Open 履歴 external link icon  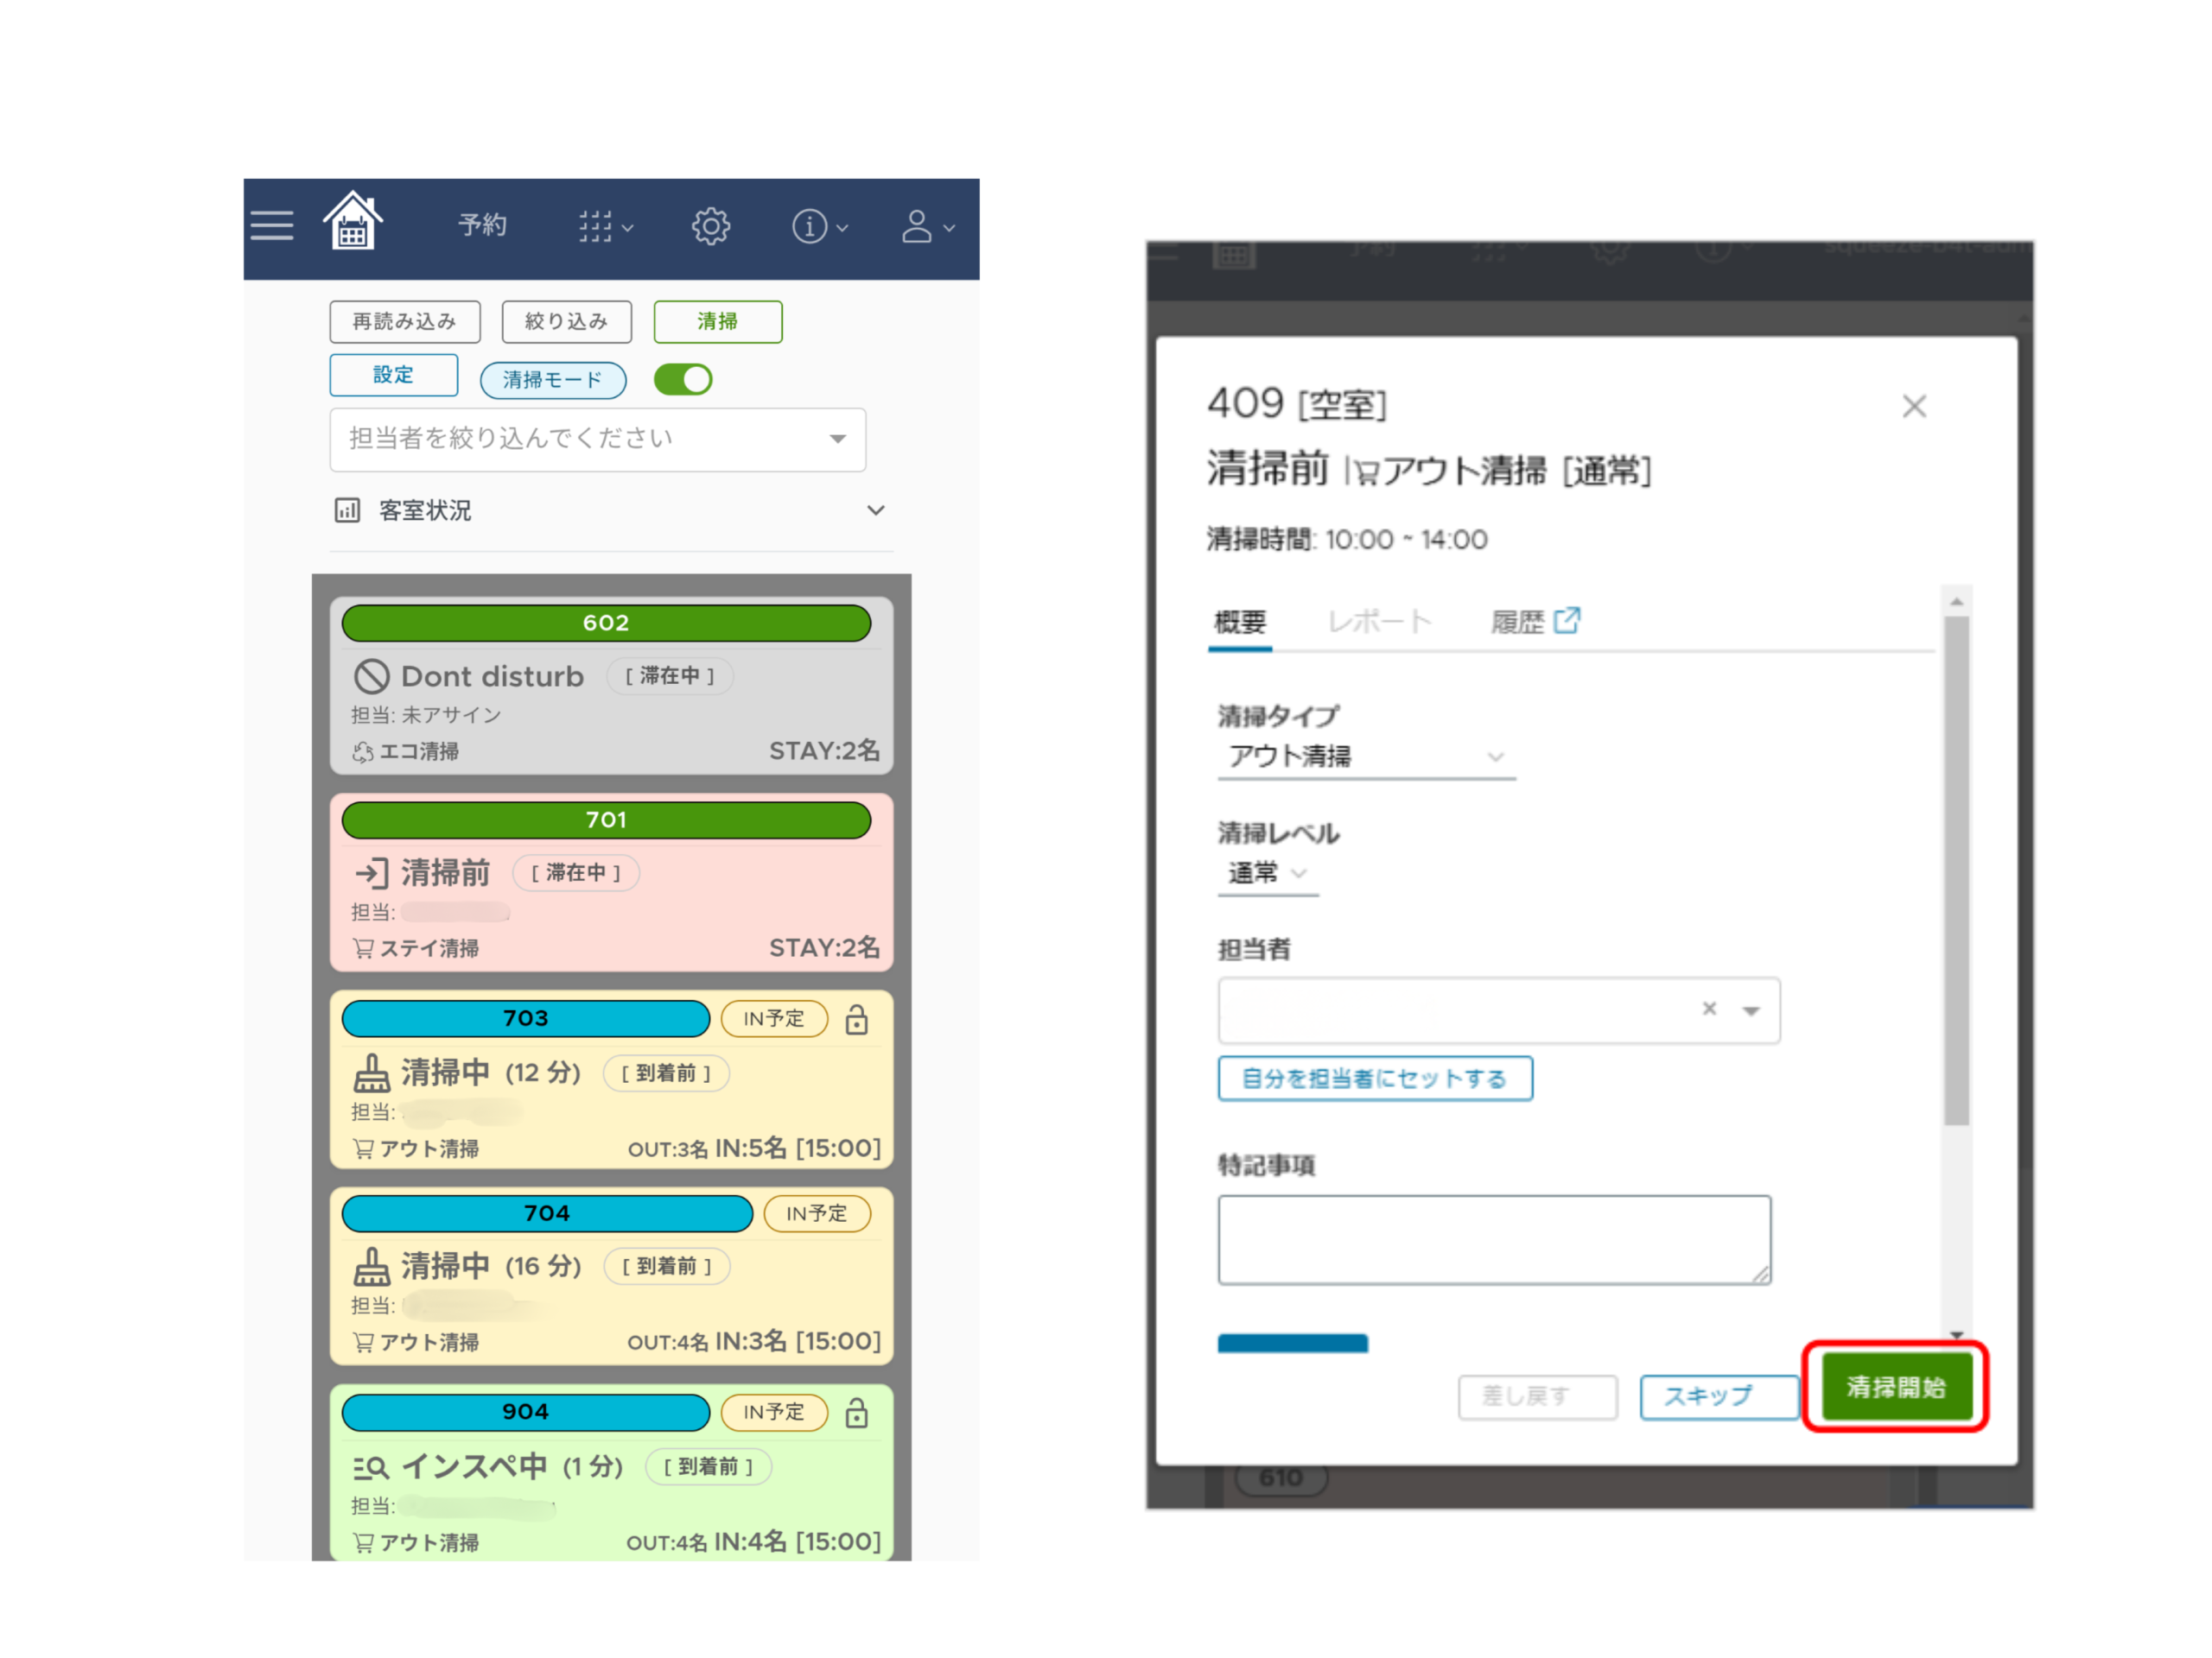(x=1567, y=621)
